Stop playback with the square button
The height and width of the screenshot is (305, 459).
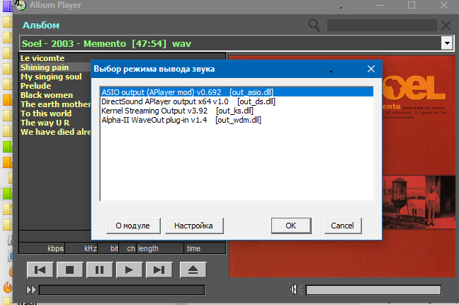(69, 270)
